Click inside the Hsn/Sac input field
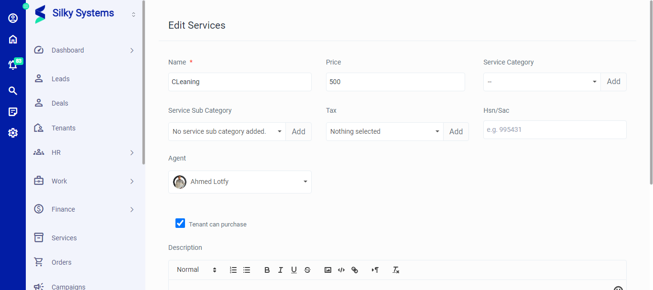The width and height of the screenshot is (653, 290). click(x=555, y=129)
